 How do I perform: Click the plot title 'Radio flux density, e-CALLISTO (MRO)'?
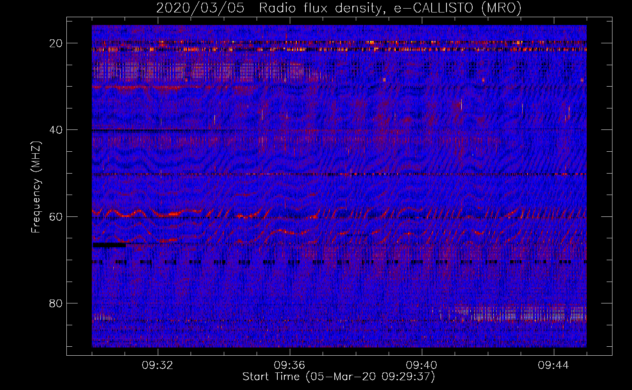(x=390, y=8)
